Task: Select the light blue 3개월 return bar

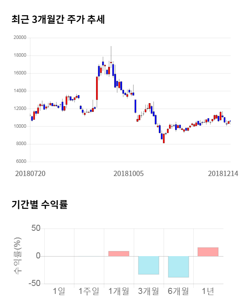Action: point(148,265)
